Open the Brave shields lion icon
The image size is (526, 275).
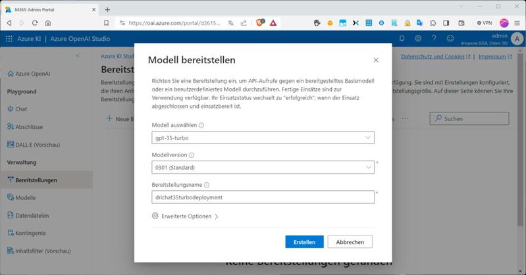coord(260,22)
